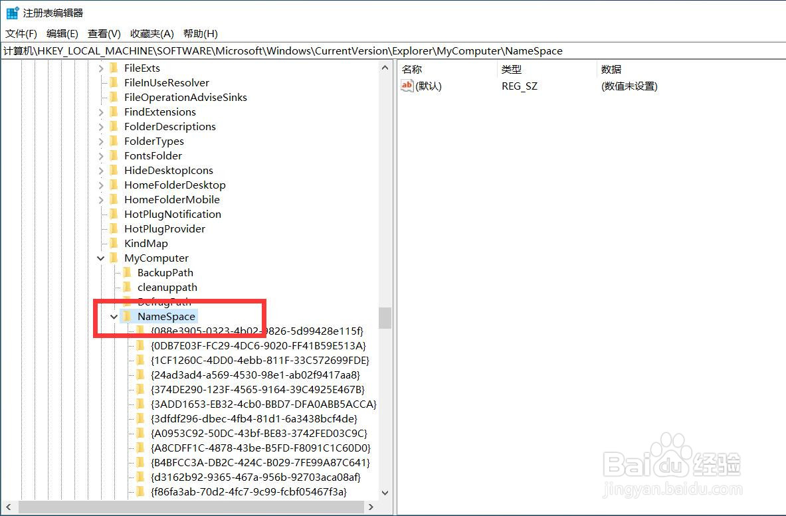Open the 帮助(H) menu
This screenshot has width=786, height=516.
pos(201,34)
